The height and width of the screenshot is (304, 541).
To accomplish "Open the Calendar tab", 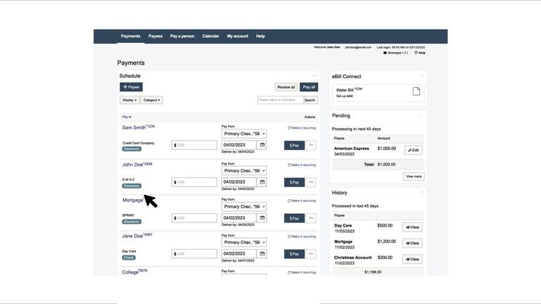I will point(211,36).
